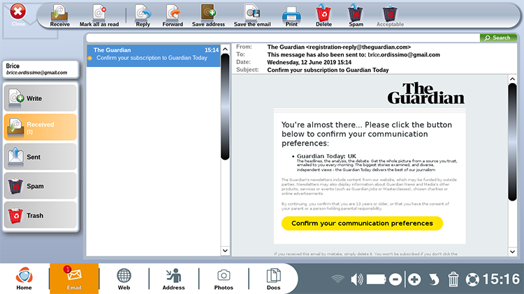Close the email application

[x=17, y=15]
